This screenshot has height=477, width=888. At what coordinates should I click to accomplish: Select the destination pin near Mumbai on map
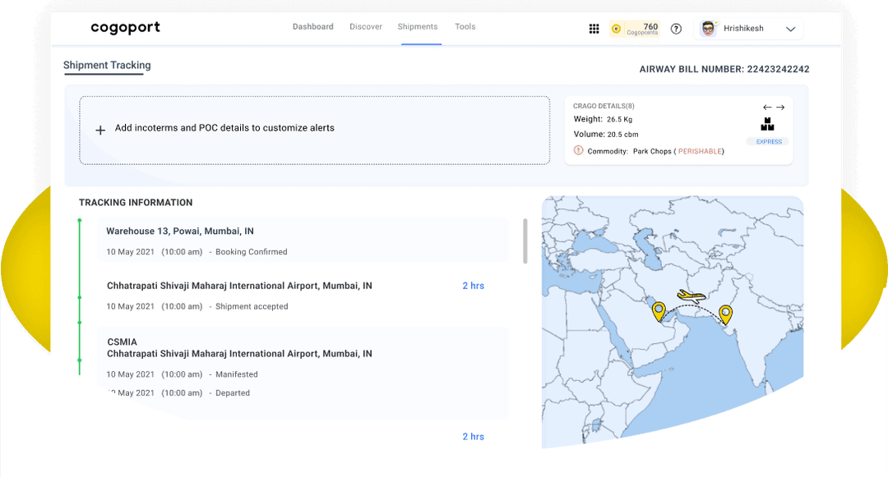[x=725, y=314]
